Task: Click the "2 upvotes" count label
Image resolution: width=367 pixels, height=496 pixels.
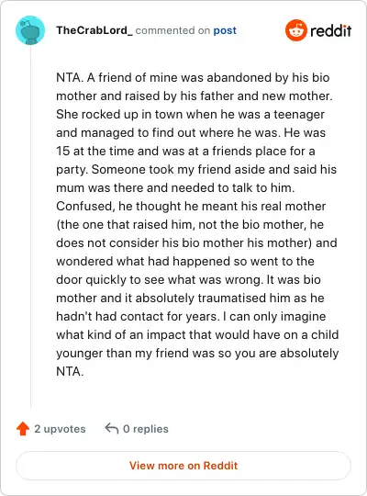Action: pos(60,429)
